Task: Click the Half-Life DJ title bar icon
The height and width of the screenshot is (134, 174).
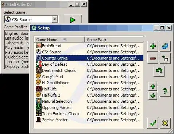Action: pyautogui.click(x=3, y=4)
